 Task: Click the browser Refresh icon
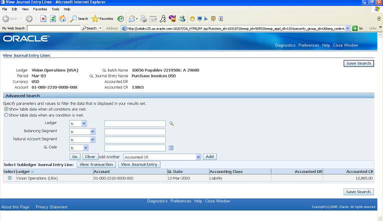[53, 18]
